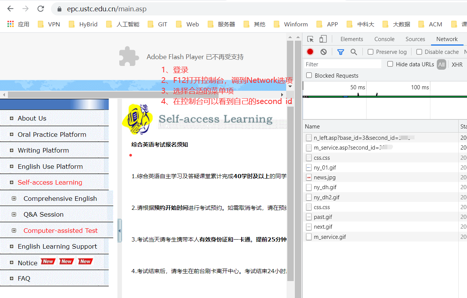467x298 pixels.
Task: Open the Writing Platform page
Action: [43, 150]
